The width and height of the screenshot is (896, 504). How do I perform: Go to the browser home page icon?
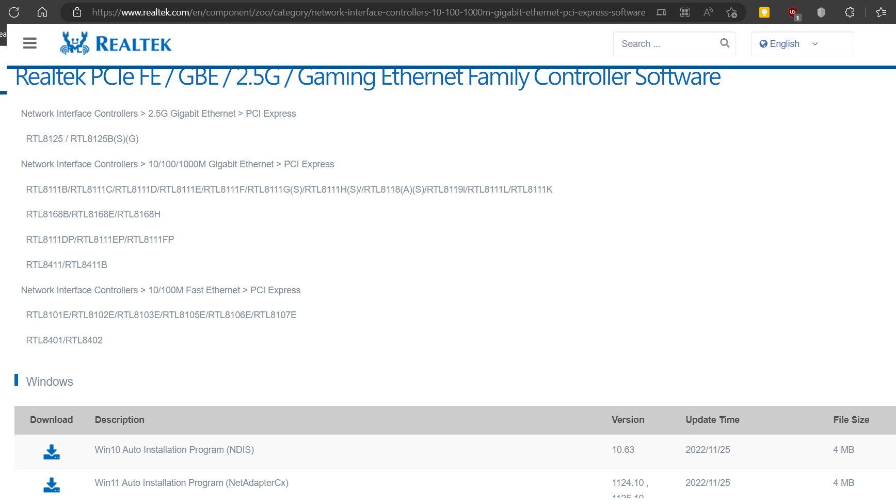coord(42,12)
